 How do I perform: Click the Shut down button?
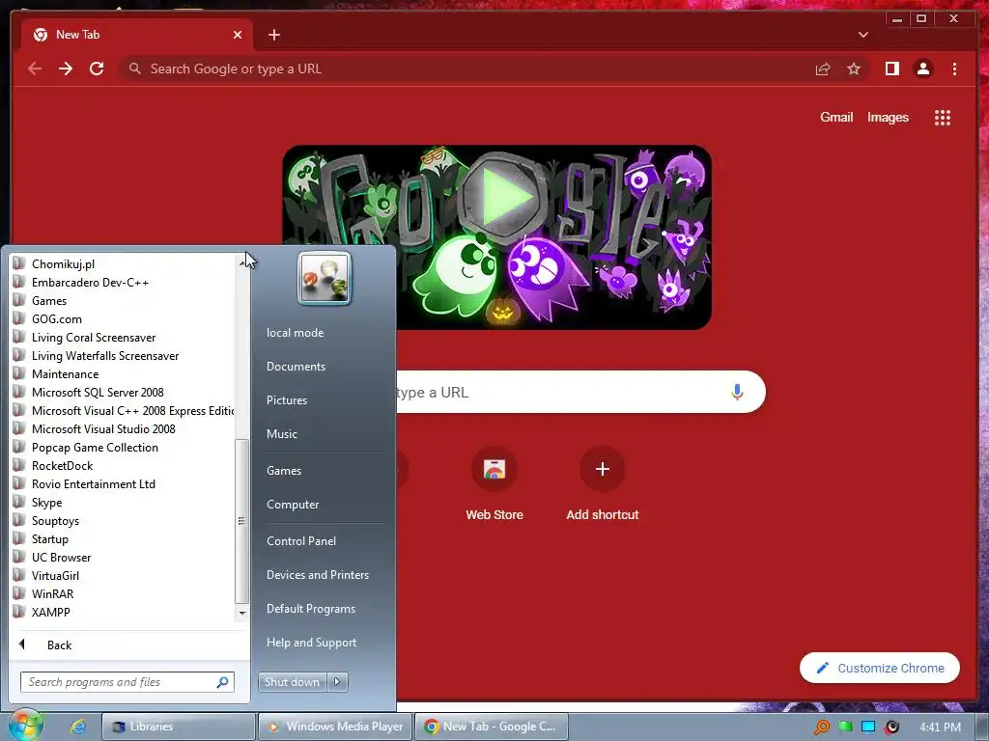coord(292,682)
